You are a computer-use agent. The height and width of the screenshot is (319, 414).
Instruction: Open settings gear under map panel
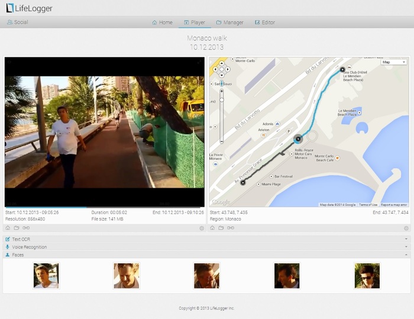click(406, 228)
